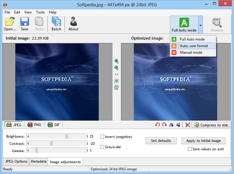
Task: Click the resize image icon
Action: (x=187, y=125)
